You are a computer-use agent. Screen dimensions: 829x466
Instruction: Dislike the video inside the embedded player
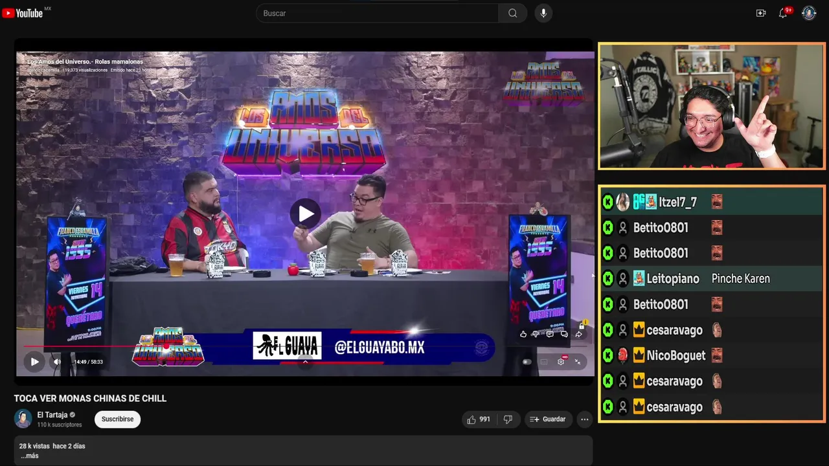536,335
